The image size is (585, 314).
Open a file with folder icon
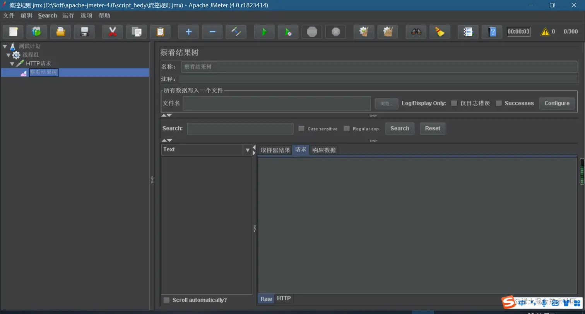click(x=60, y=32)
